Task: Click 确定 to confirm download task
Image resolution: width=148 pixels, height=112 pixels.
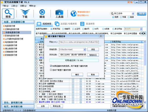Action: [x=77, y=75]
